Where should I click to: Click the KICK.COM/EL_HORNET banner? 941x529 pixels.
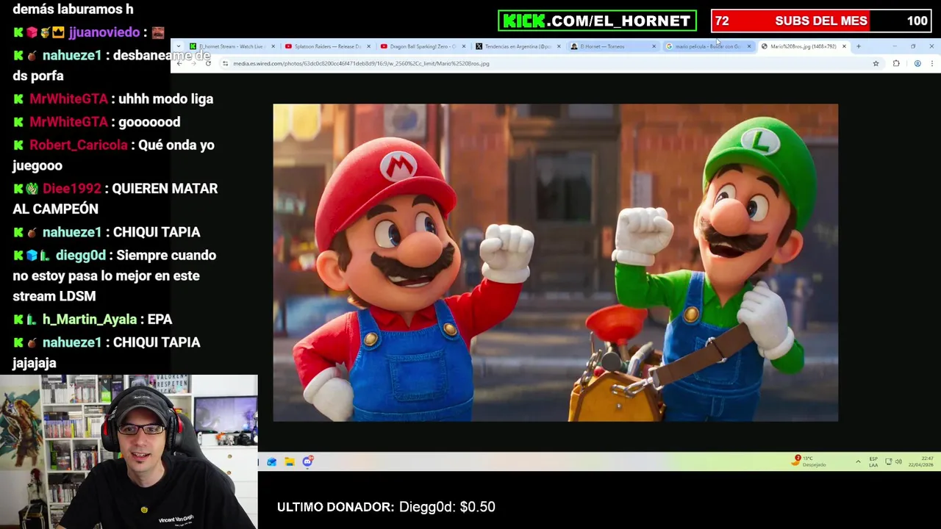point(597,21)
